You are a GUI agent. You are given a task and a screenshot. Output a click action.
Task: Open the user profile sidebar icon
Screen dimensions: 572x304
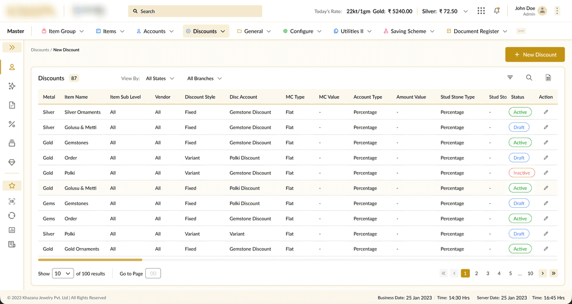[12, 67]
